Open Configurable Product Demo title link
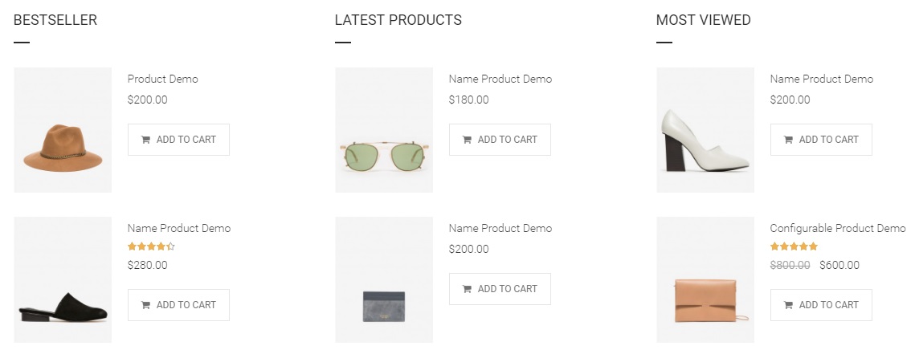This screenshot has height=354, width=915. (837, 228)
